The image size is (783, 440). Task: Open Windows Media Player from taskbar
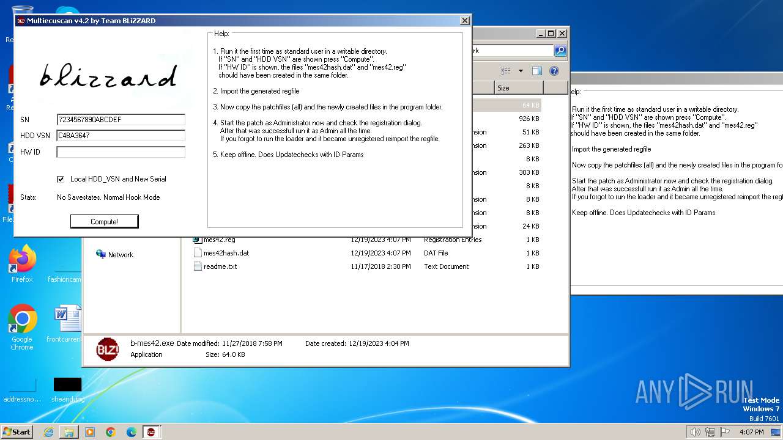(90, 432)
